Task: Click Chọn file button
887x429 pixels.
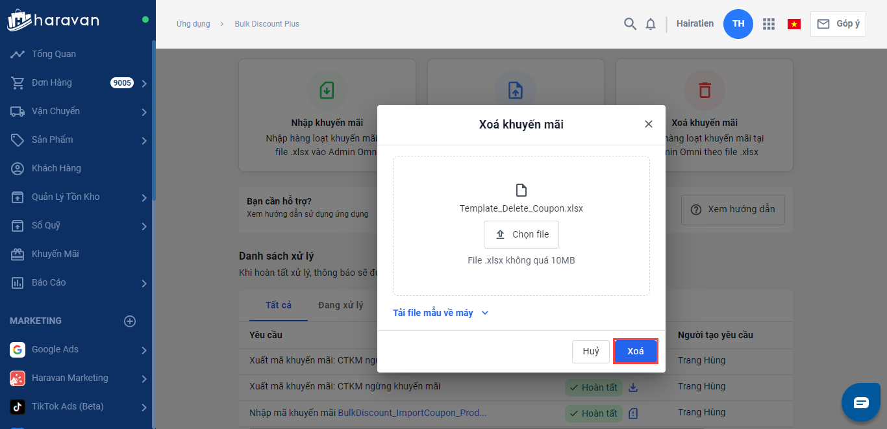Action: click(521, 234)
